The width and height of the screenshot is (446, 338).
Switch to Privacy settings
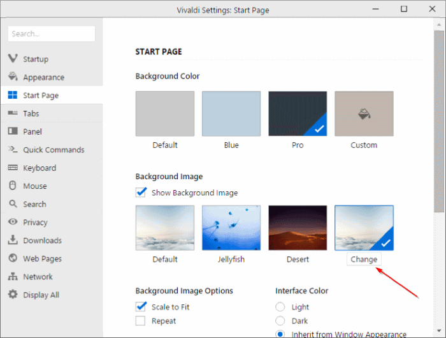35,222
